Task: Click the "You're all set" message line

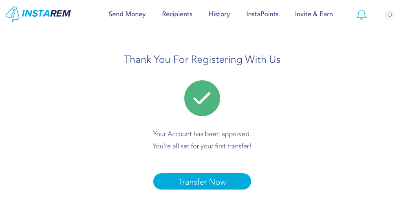Action: pyautogui.click(x=202, y=146)
